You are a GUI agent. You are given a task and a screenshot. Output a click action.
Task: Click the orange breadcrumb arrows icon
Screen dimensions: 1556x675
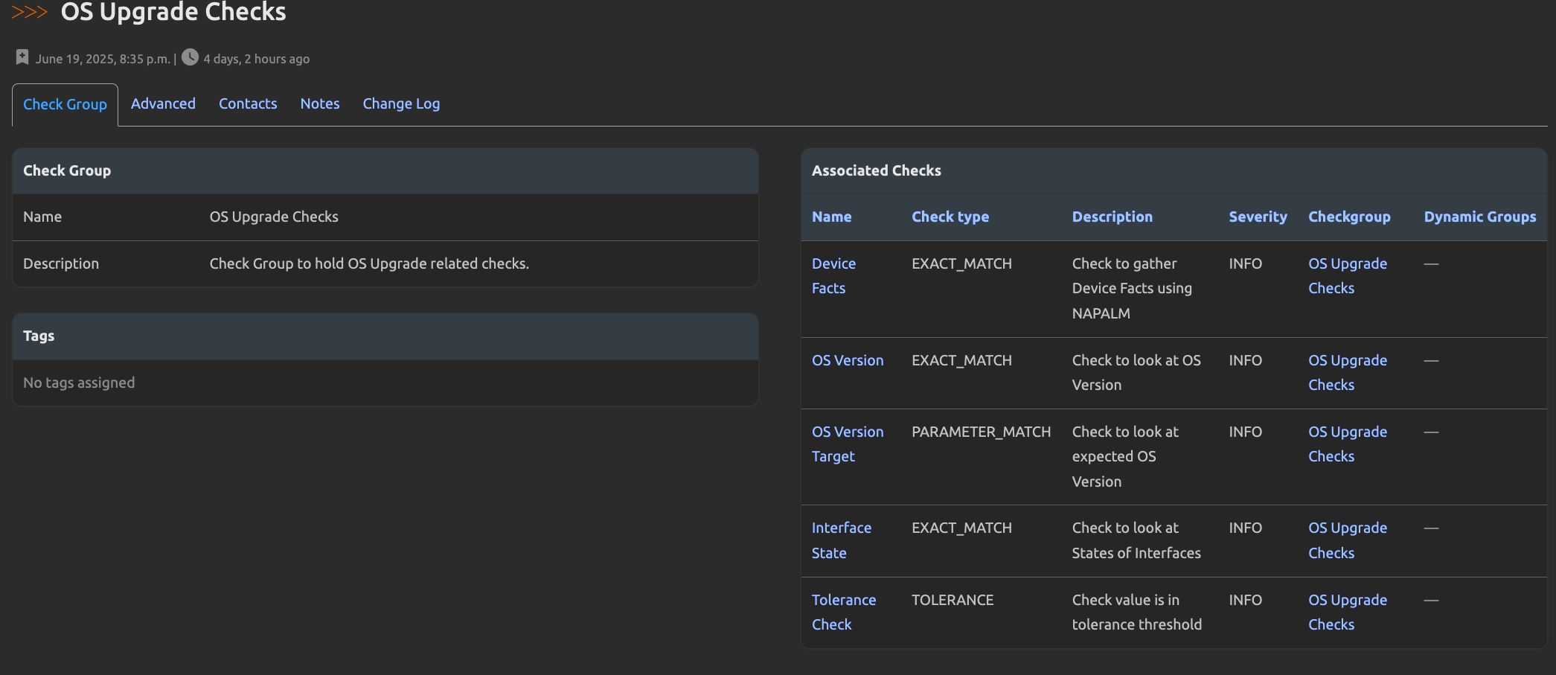pos(29,12)
